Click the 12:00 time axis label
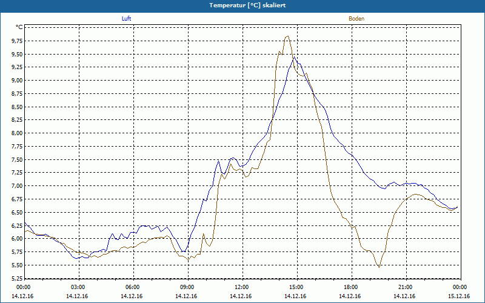The height and width of the screenshot is (303, 485). click(x=242, y=287)
